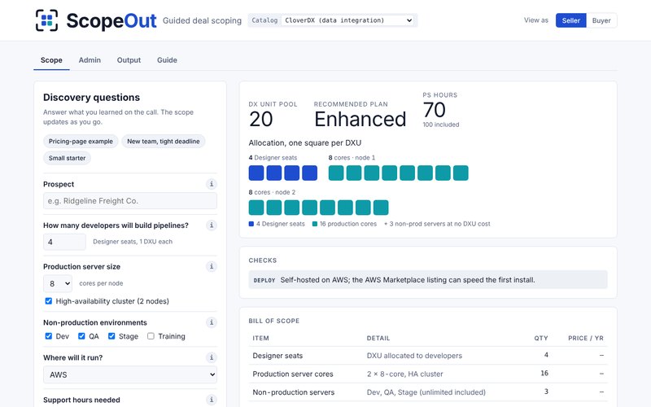Switch view to Buyer

(601, 20)
